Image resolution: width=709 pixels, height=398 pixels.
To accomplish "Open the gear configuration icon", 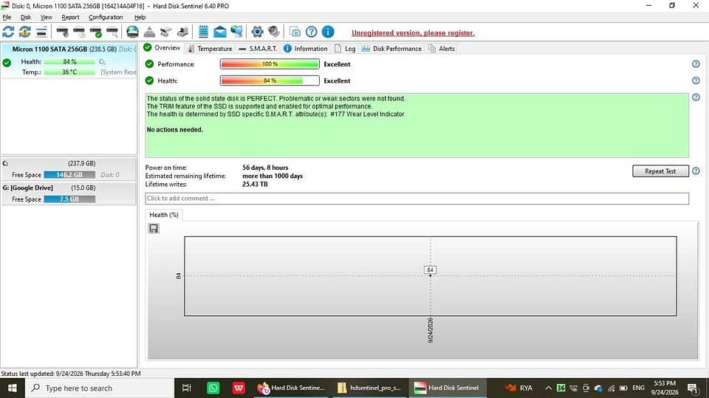I will (x=257, y=32).
